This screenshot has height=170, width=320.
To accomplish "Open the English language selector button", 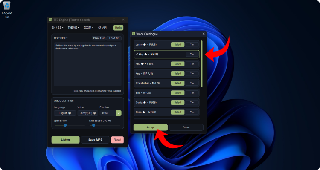I will tap(65, 113).
